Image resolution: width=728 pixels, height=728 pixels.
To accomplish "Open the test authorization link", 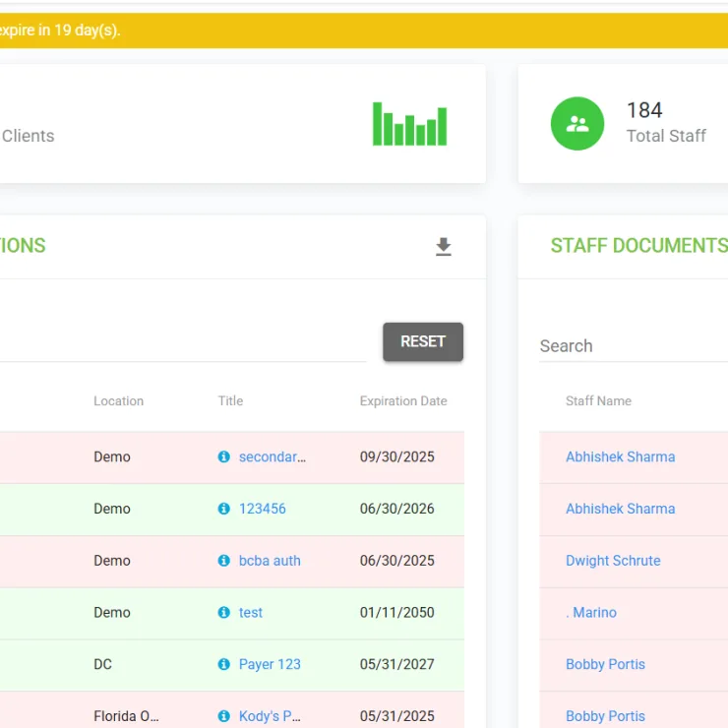I will [x=251, y=612].
